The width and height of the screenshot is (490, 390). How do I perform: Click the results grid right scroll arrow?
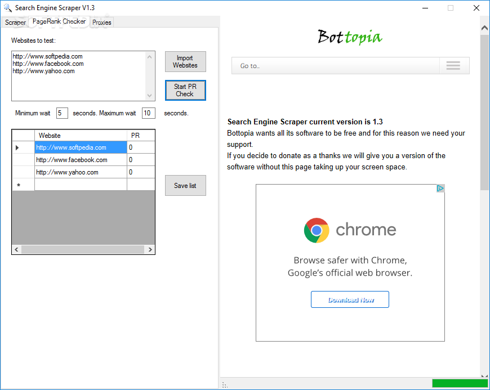coord(150,249)
